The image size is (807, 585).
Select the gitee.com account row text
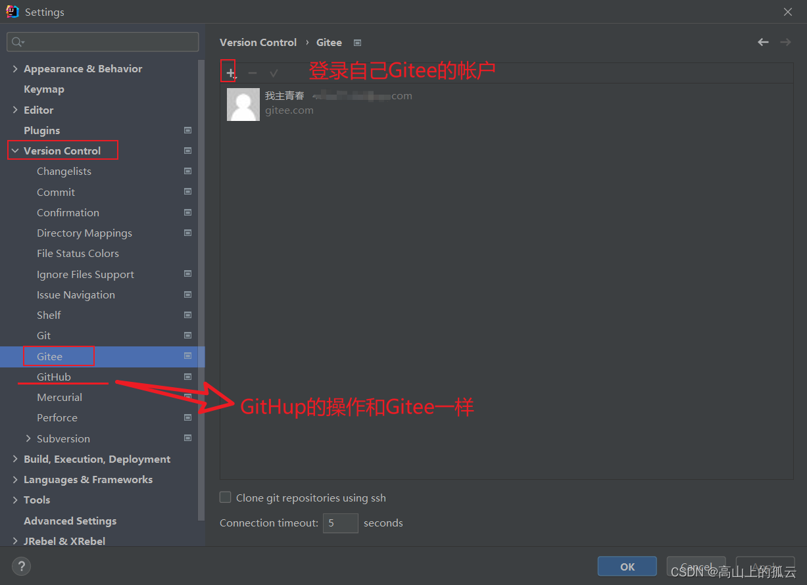[x=289, y=110]
